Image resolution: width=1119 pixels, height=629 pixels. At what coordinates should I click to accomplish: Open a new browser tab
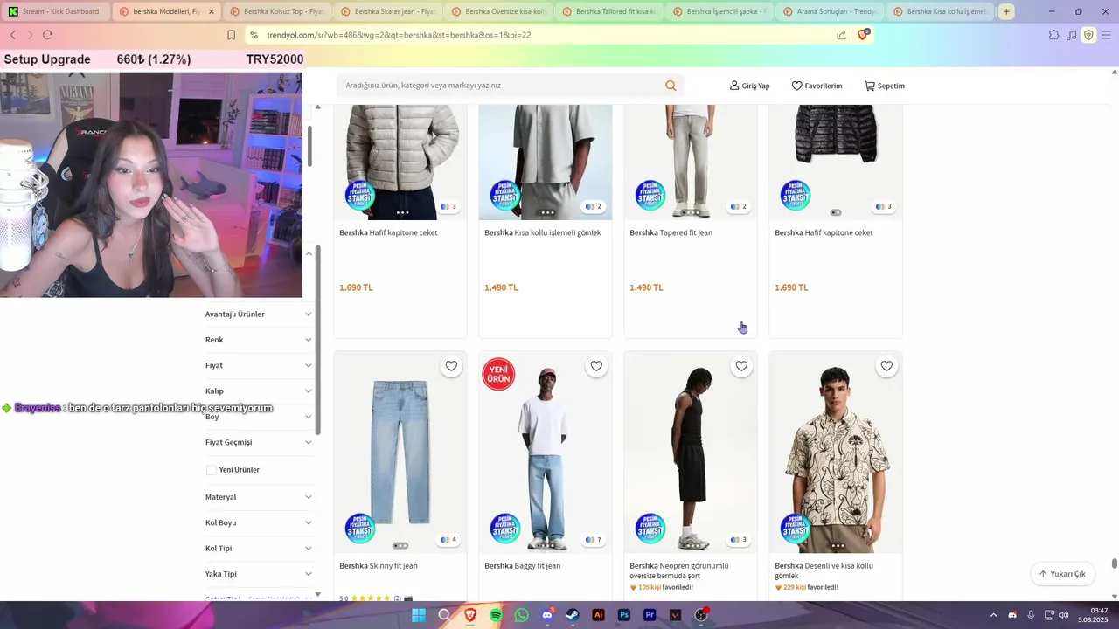pyautogui.click(x=1007, y=11)
